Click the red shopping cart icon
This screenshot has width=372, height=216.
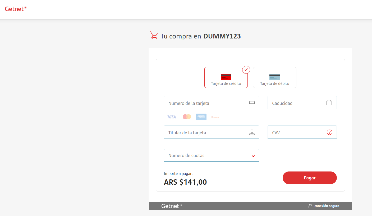154,35
